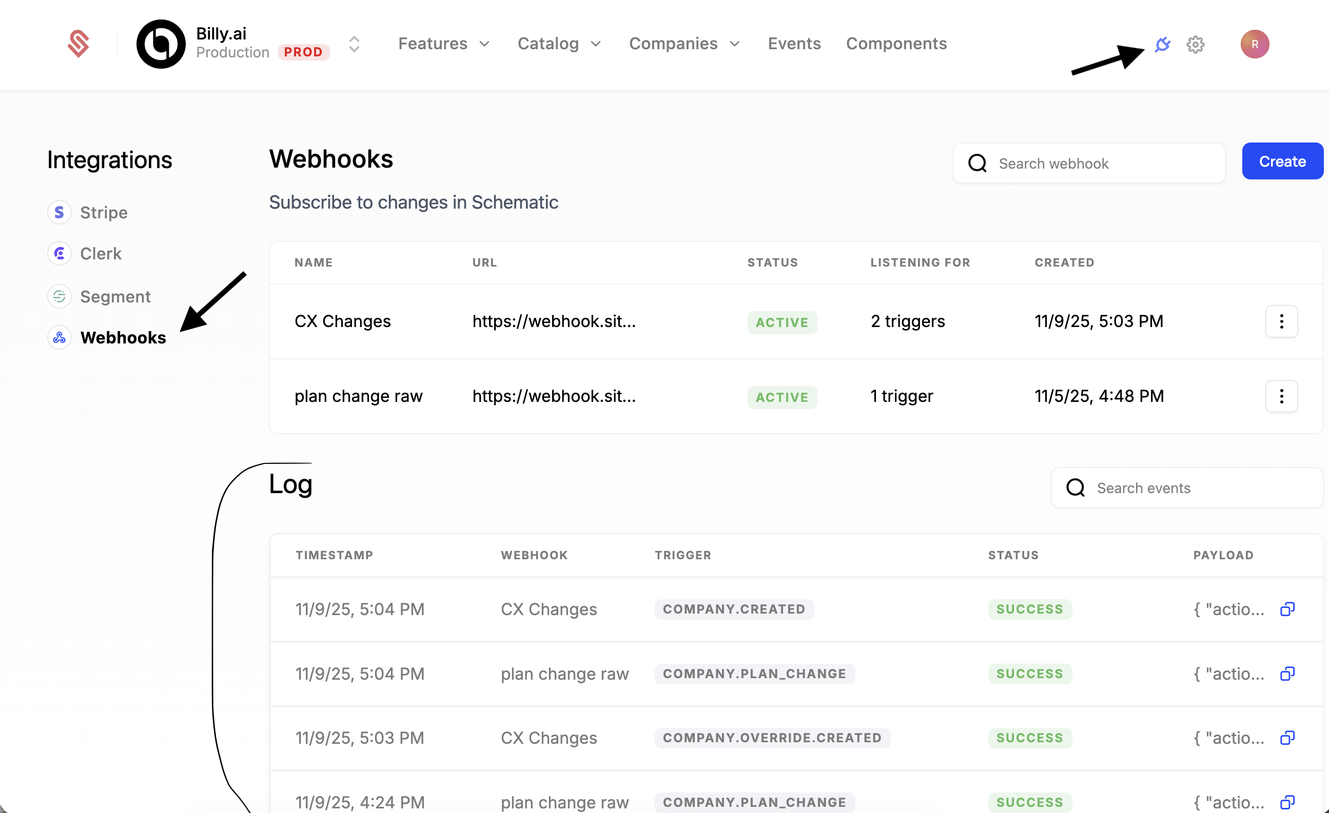Screen dimensions: 1329x813
Task: Select the Segment integration icon
Action: (60, 296)
